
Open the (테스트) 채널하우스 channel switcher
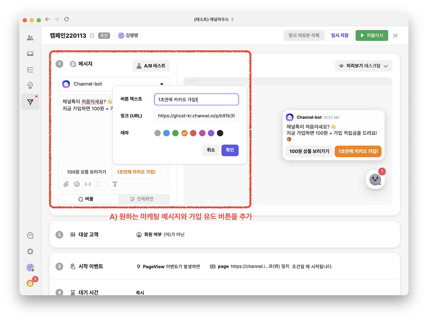point(214,19)
